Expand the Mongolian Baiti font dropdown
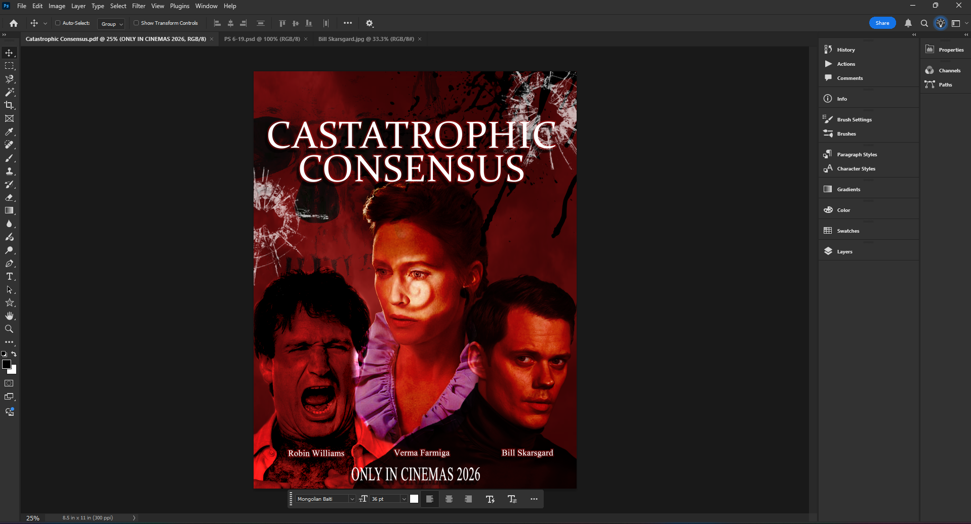 tap(352, 499)
